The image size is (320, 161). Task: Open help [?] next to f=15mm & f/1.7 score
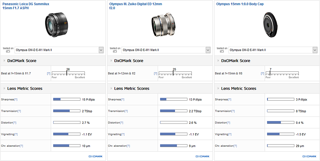[x=49, y=73]
